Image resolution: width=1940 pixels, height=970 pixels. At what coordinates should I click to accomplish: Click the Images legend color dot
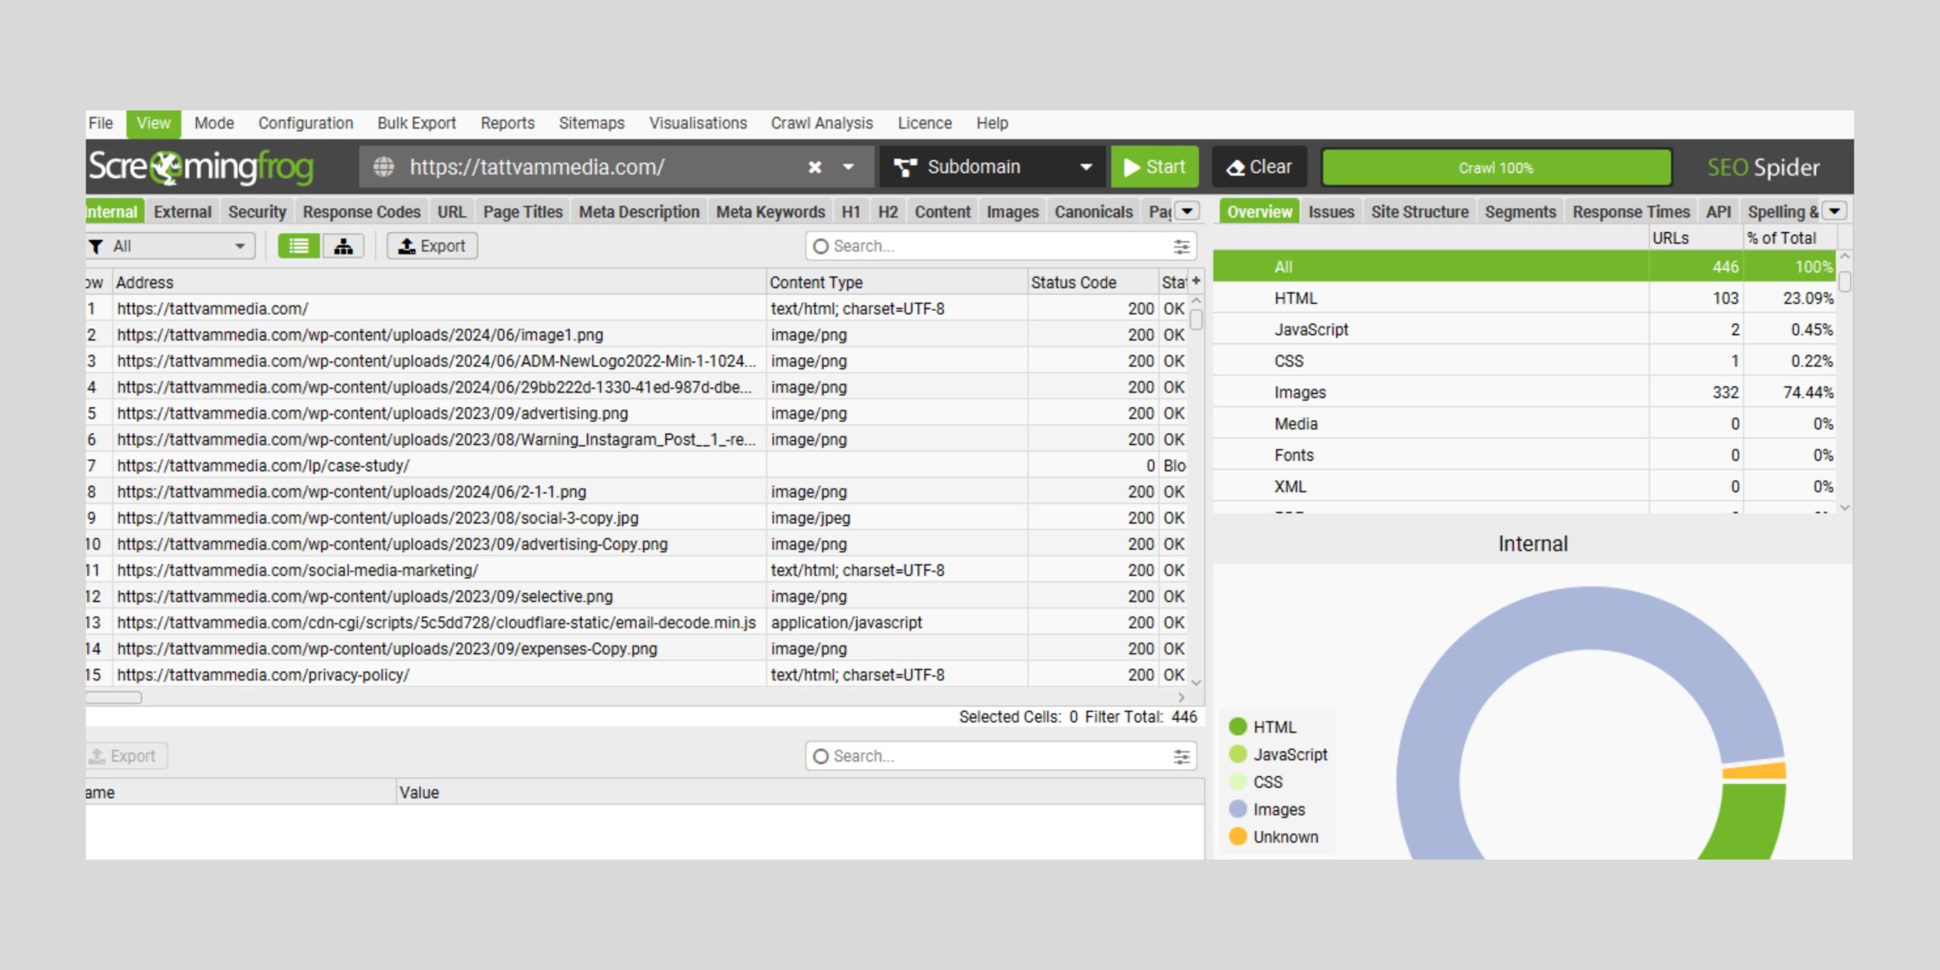coord(1238,809)
